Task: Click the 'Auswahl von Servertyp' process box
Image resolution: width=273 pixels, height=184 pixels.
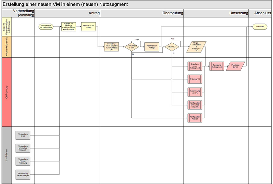Action: coord(68,27)
